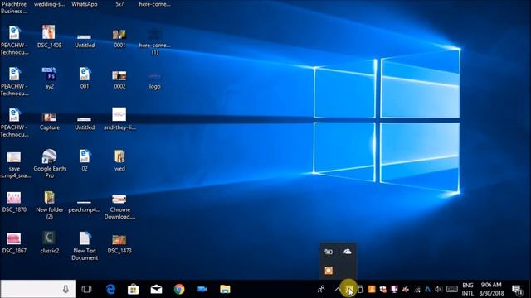Select the classic2 desktop icon

click(50, 243)
